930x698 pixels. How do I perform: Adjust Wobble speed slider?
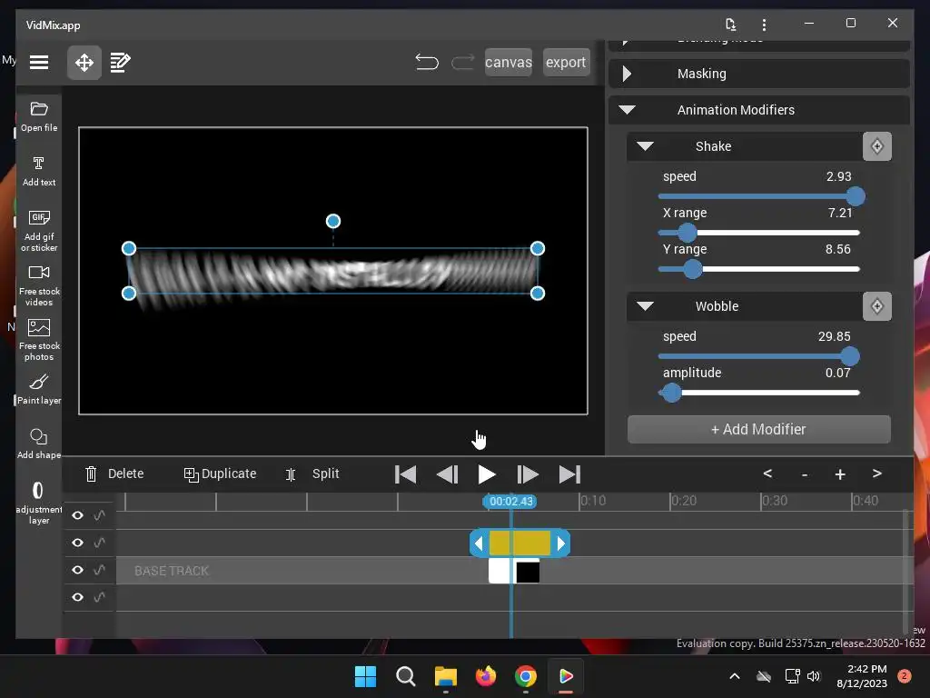pyautogui.click(x=849, y=356)
